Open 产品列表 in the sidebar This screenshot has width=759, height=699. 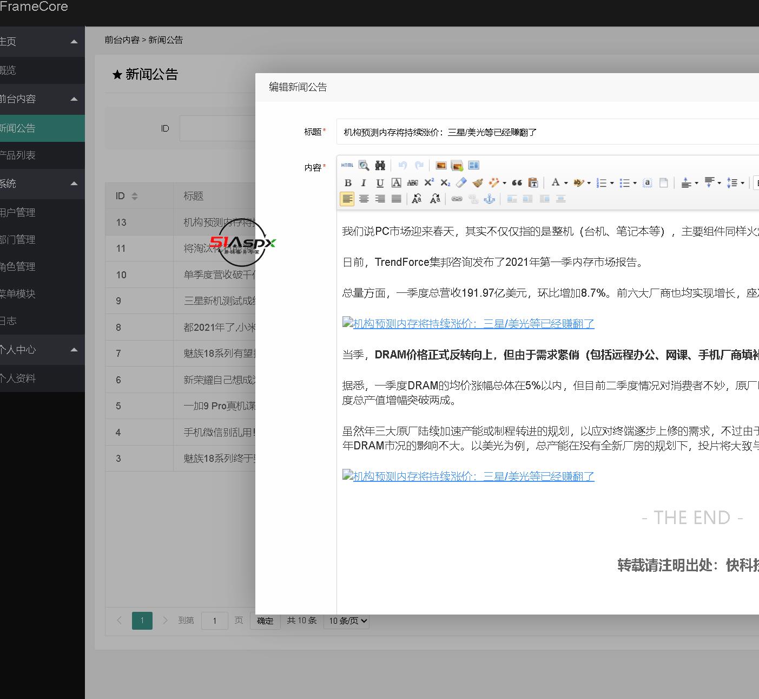point(42,155)
